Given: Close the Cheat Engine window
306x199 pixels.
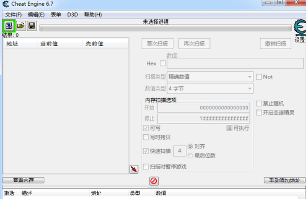Looking at the screenshot, I should point(296,3).
